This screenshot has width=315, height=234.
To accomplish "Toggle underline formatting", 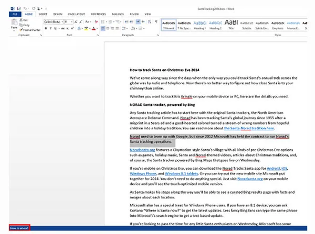I will [x=56, y=28].
